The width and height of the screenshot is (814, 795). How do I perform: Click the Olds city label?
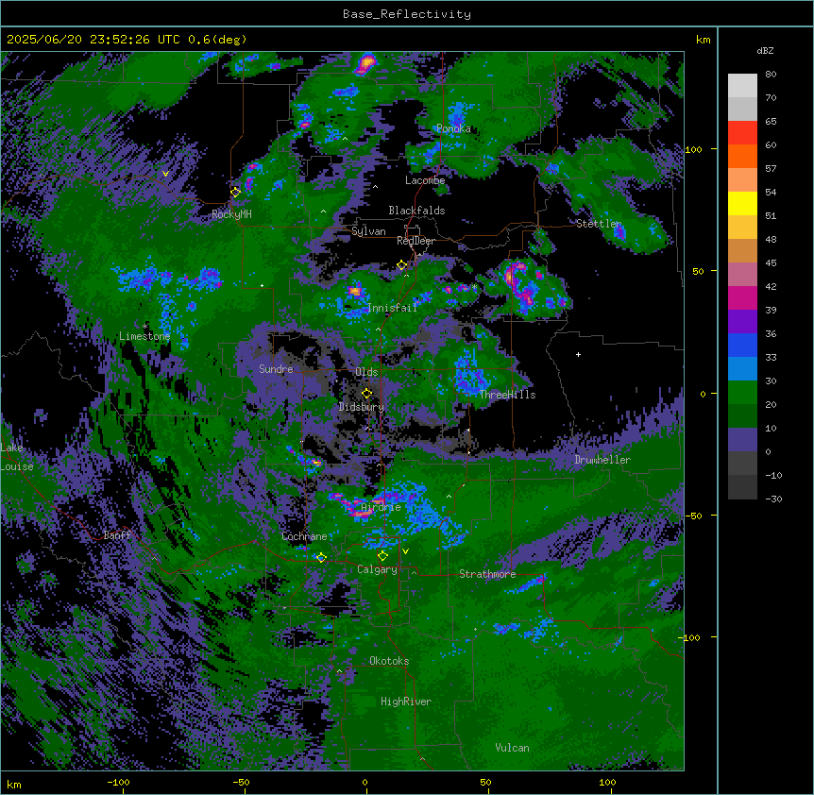pyautogui.click(x=366, y=372)
